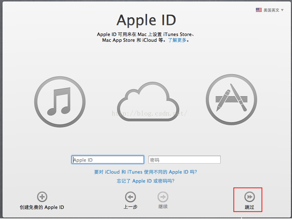Click the different Apple ID for iCloud link
Viewport: 292px width, 219px height.
(146, 172)
